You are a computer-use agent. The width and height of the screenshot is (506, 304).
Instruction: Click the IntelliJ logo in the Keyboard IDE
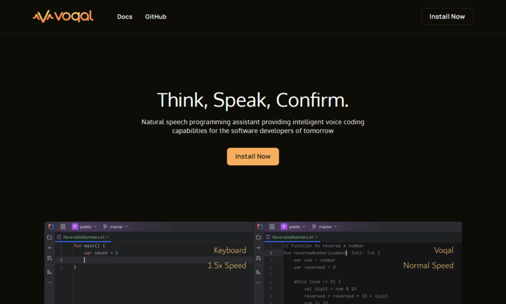click(51, 226)
